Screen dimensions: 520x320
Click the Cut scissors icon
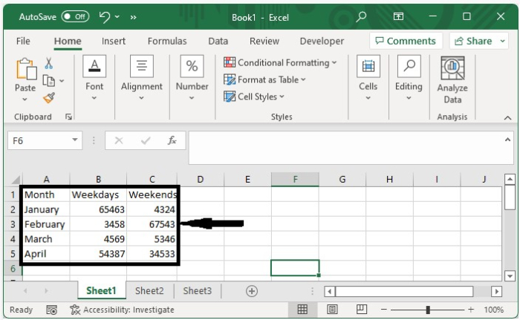(x=49, y=64)
